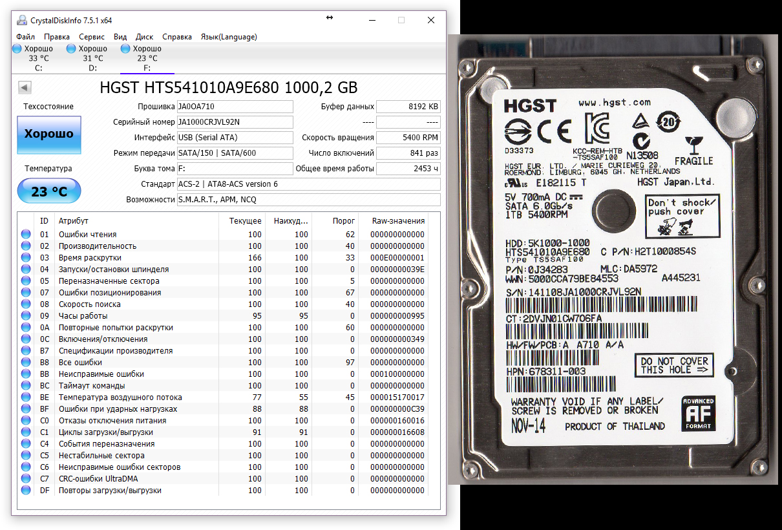Open the Диск menu

pos(145,37)
